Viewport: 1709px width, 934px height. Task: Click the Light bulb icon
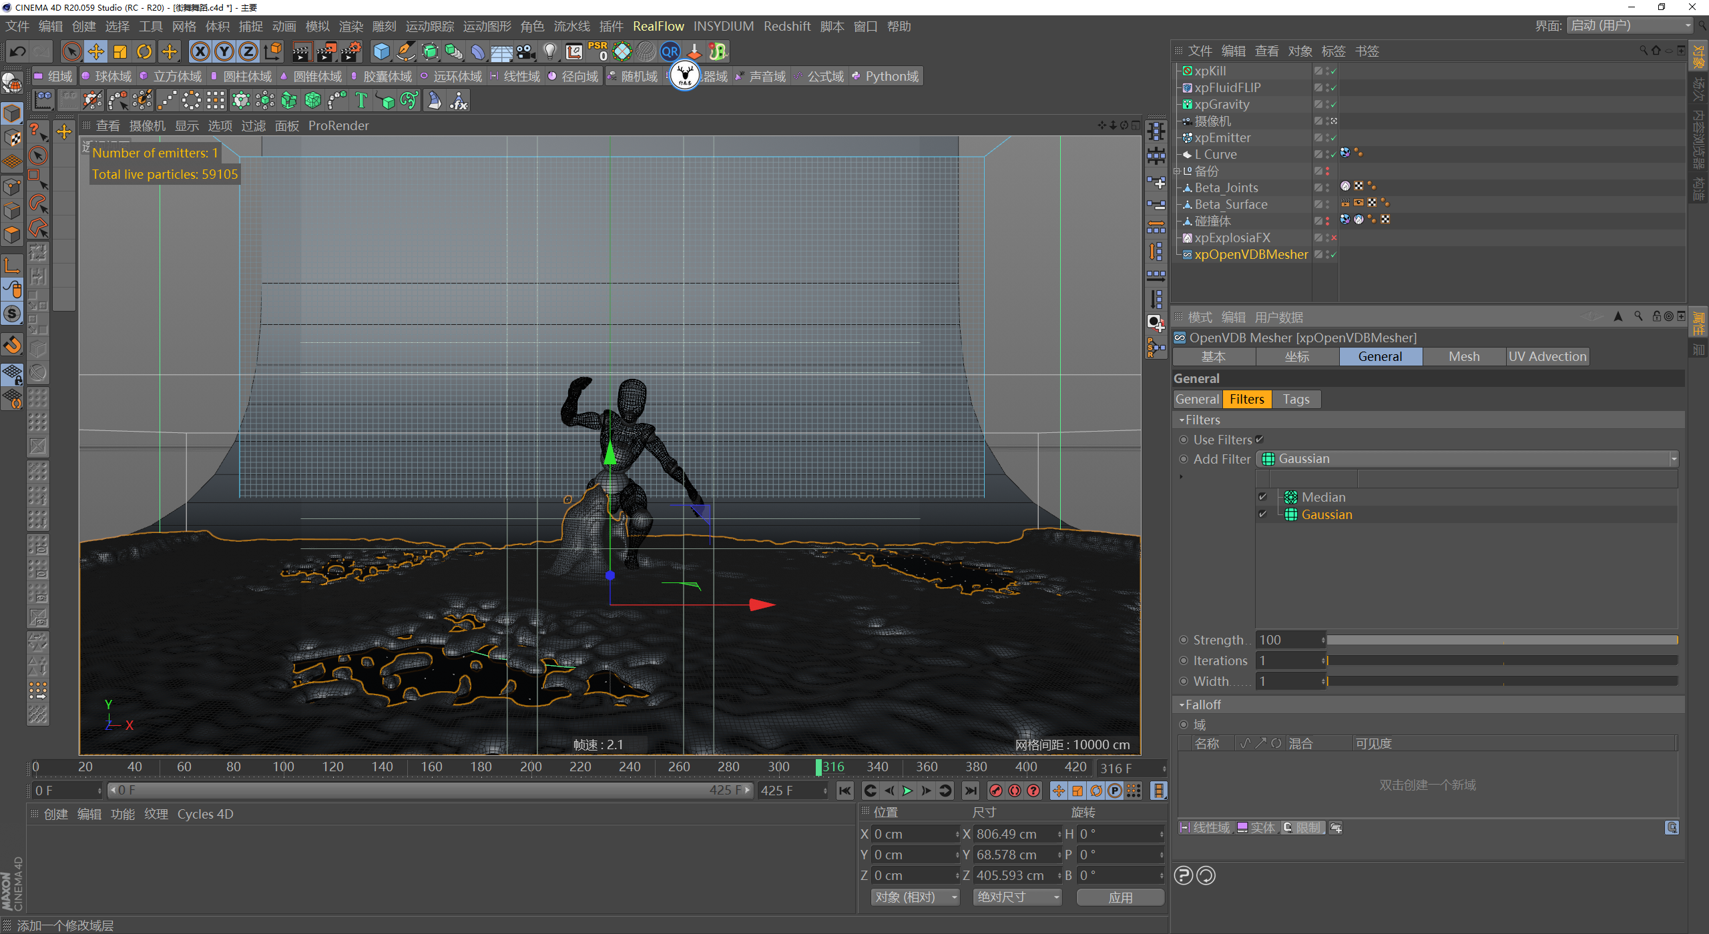[x=549, y=51]
